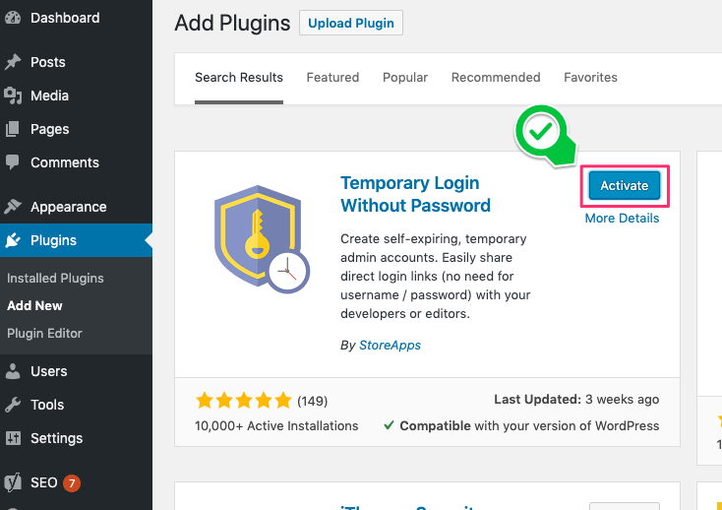Click the Yoast SEO icon
722x510 pixels.
[x=13, y=482]
